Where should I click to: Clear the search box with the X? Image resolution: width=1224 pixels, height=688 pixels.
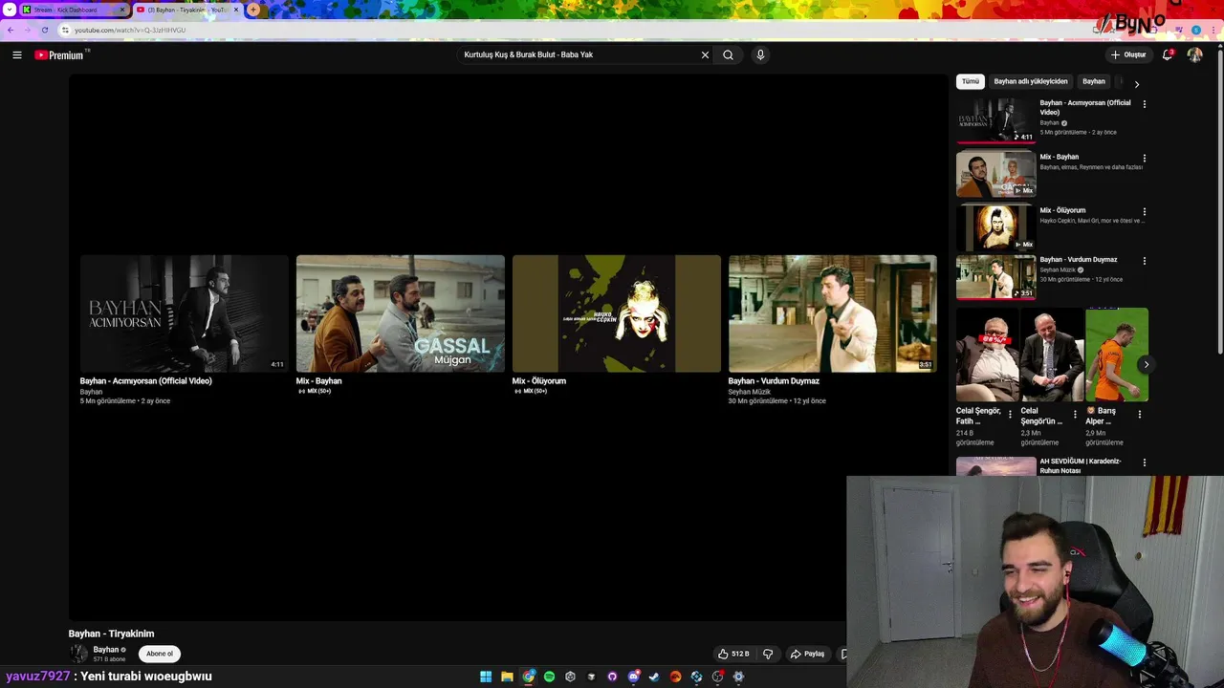pos(705,55)
